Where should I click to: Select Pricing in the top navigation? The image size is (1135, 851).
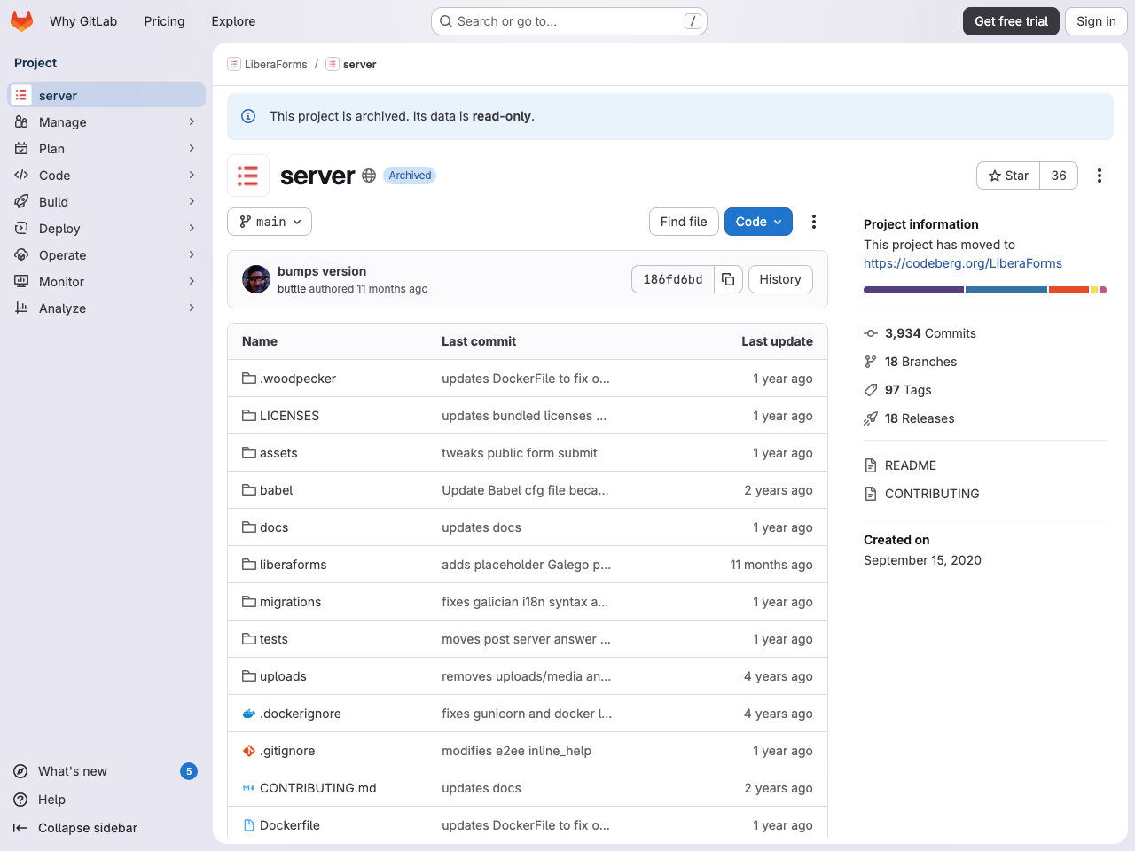click(164, 20)
